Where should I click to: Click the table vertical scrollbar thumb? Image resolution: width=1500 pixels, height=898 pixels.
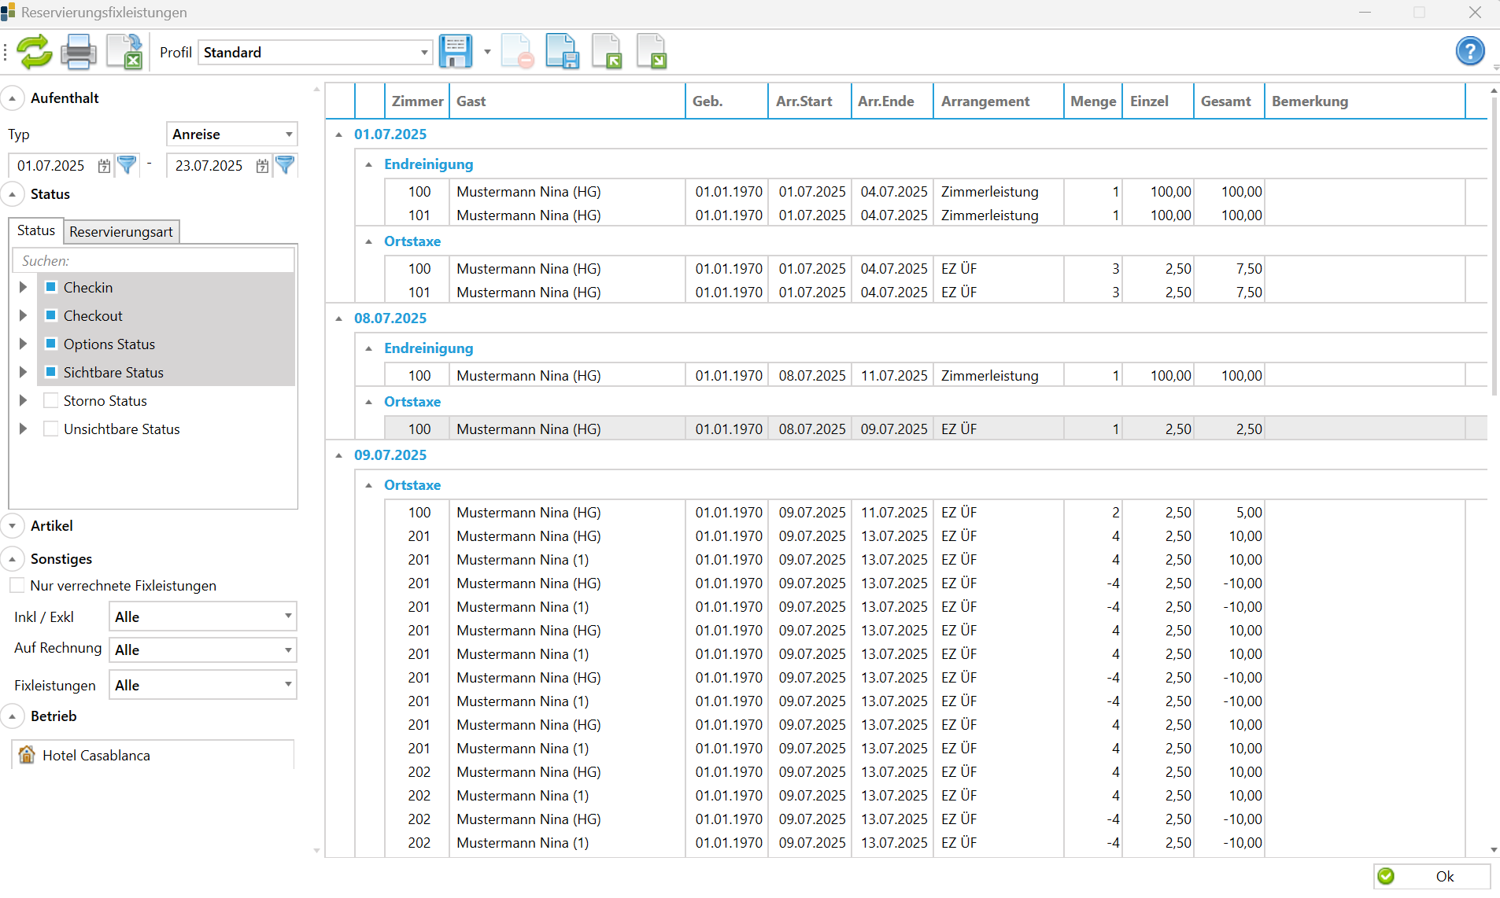pyautogui.click(x=1494, y=248)
